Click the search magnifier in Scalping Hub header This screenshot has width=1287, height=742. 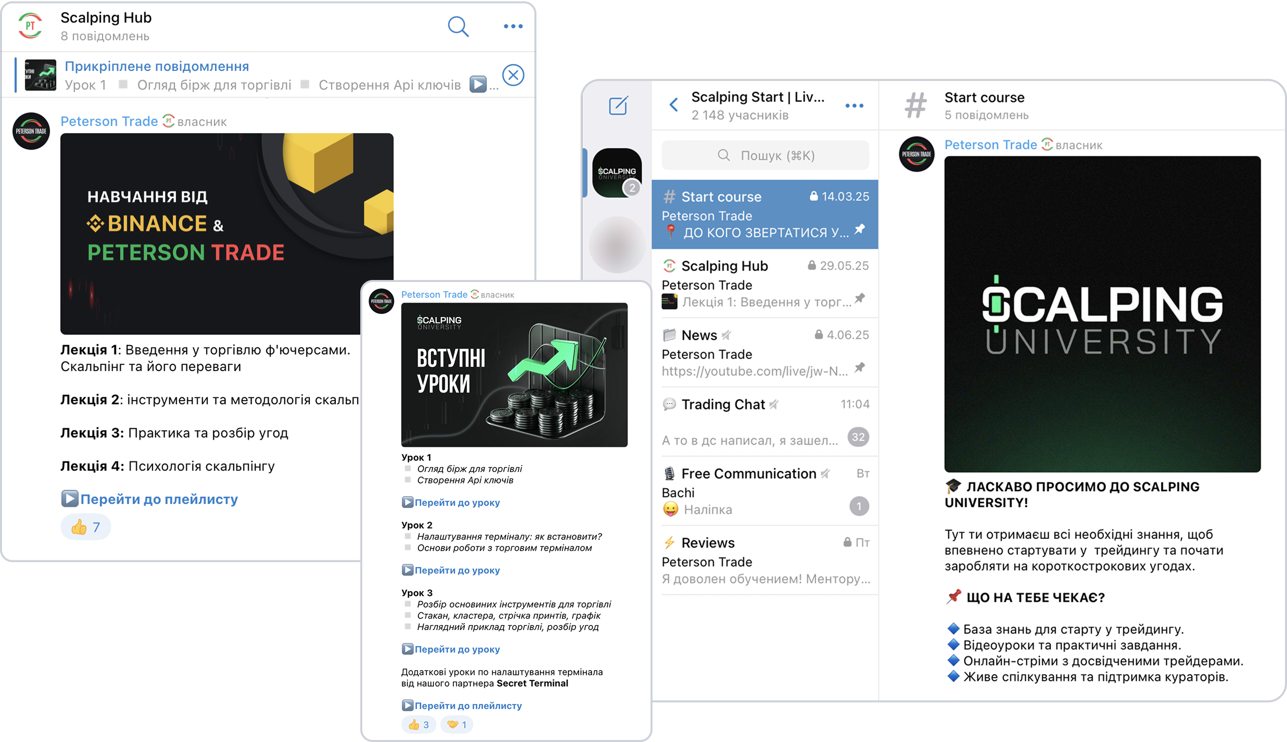coord(457,26)
